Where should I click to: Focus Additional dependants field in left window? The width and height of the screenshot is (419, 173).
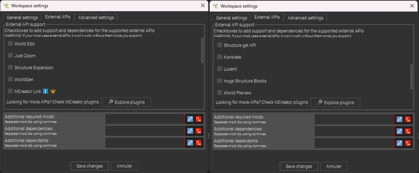[145, 143]
